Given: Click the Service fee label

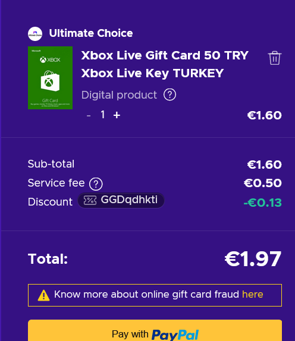Looking at the screenshot, I should click(56, 183).
